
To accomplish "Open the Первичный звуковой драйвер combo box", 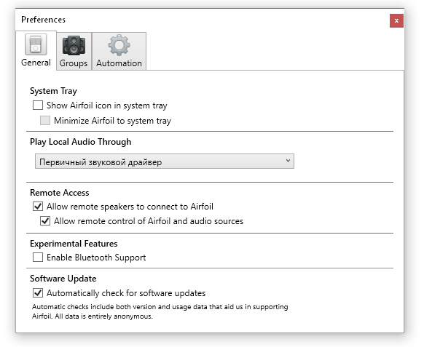I will click(x=165, y=161).
